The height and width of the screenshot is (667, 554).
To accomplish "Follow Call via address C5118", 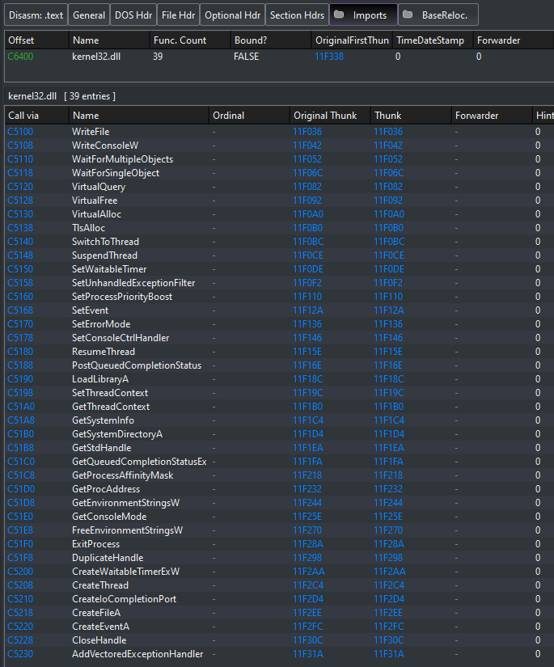I will point(20,173).
